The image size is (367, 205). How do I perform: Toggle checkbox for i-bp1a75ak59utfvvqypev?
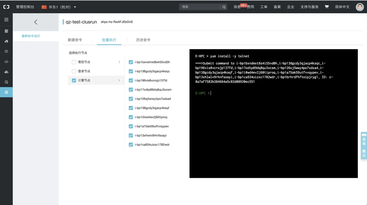click(131, 126)
